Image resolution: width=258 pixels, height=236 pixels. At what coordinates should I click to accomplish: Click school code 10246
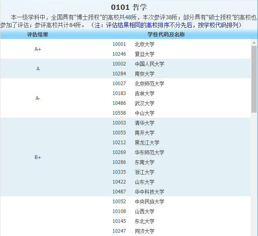[x=119, y=54]
